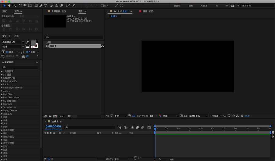Viewport: 275px width, 161px height.
Task: Enable the 对齐 snapping checkbox
Action: pyautogui.click(x=102, y=5)
